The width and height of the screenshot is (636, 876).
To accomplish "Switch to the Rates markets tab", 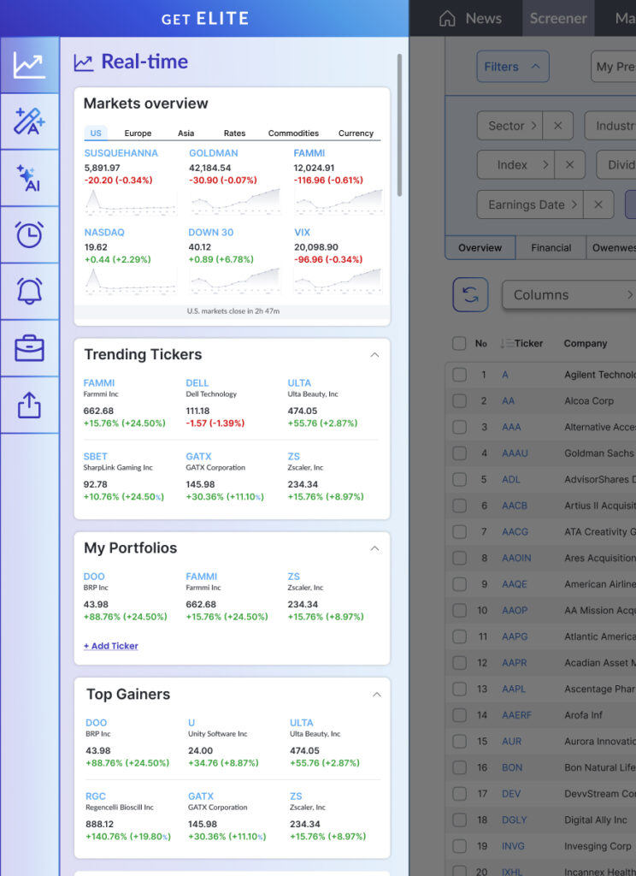I will 234,133.
